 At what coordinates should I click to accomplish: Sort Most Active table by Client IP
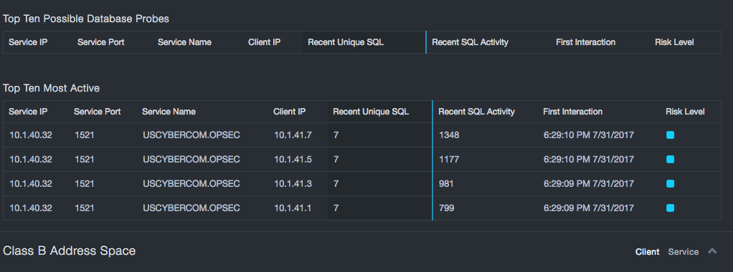pyautogui.click(x=289, y=112)
